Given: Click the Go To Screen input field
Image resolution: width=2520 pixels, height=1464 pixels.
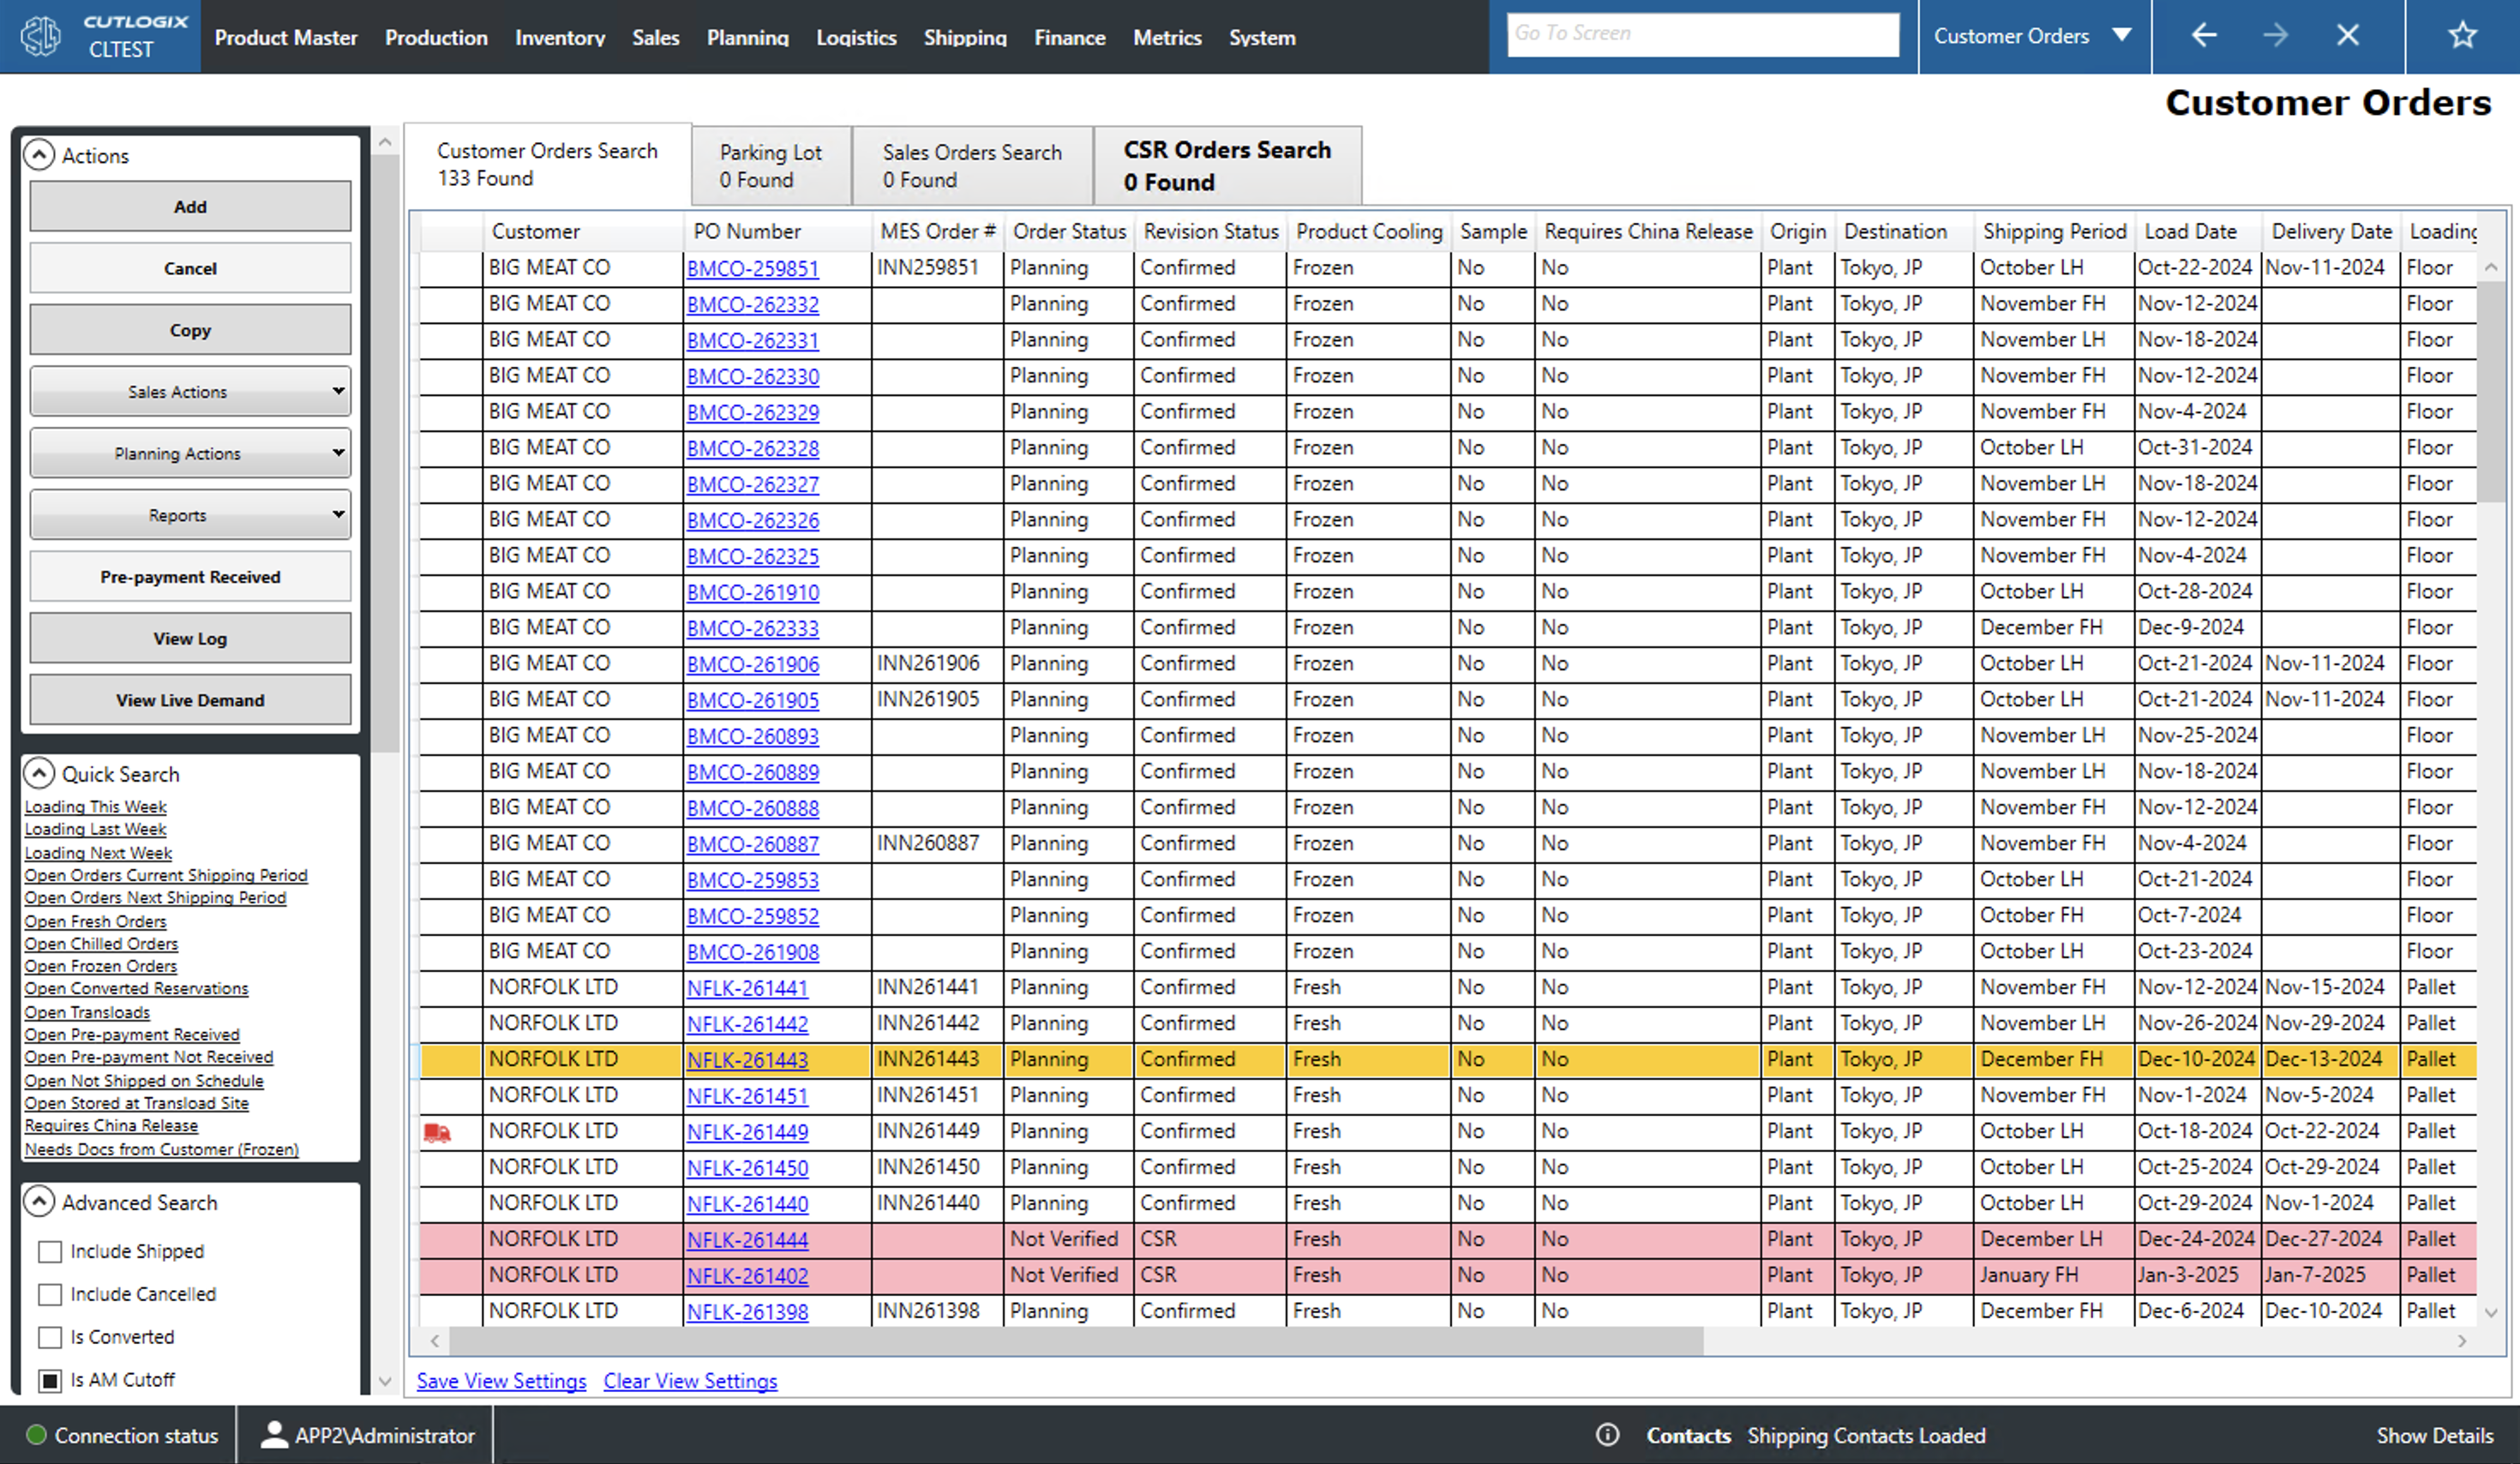Looking at the screenshot, I should pyautogui.click(x=1702, y=34).
